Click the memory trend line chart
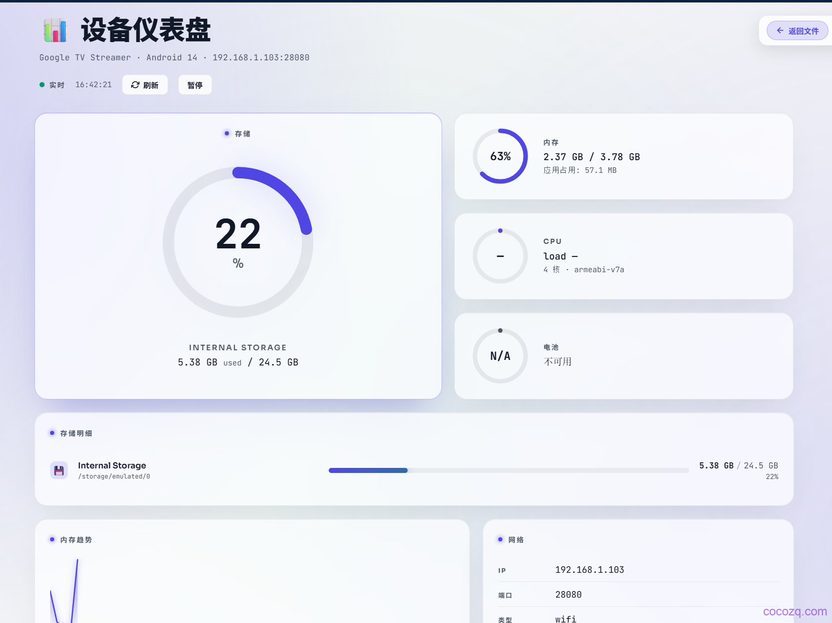Viewport: 832px width, 623px height. tap(252, 591)
